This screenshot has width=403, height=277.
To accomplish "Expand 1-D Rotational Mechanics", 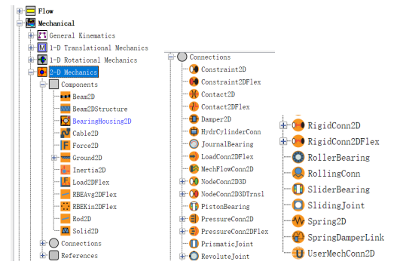I will click(x=31, y=60).
